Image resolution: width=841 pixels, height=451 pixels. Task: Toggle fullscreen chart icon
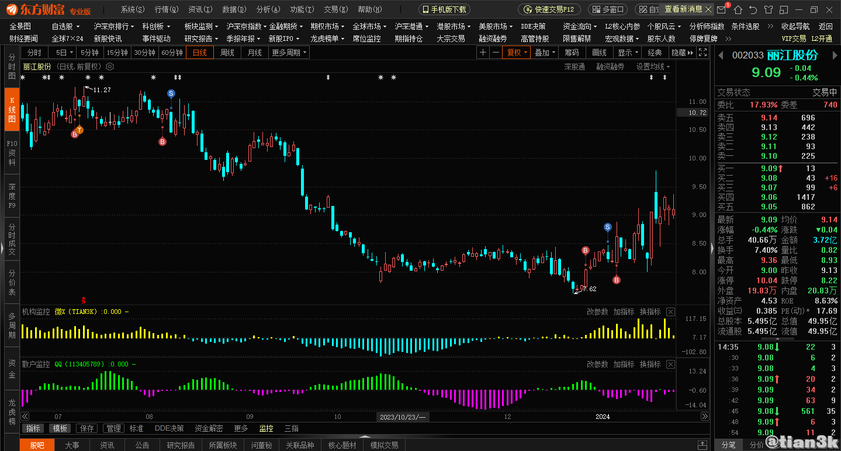pos(704,53)
